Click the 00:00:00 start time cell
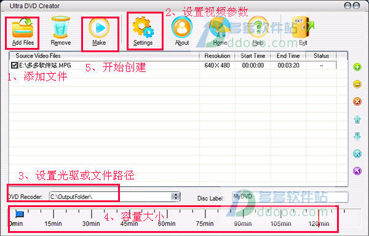Screen dimensions: 369x236 click(x=253, y=65)
